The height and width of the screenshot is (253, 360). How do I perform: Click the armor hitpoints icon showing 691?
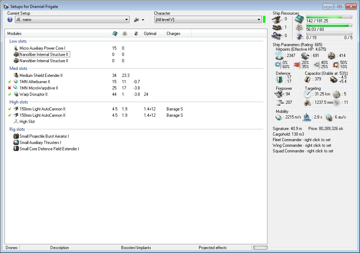tap(305, 56)
